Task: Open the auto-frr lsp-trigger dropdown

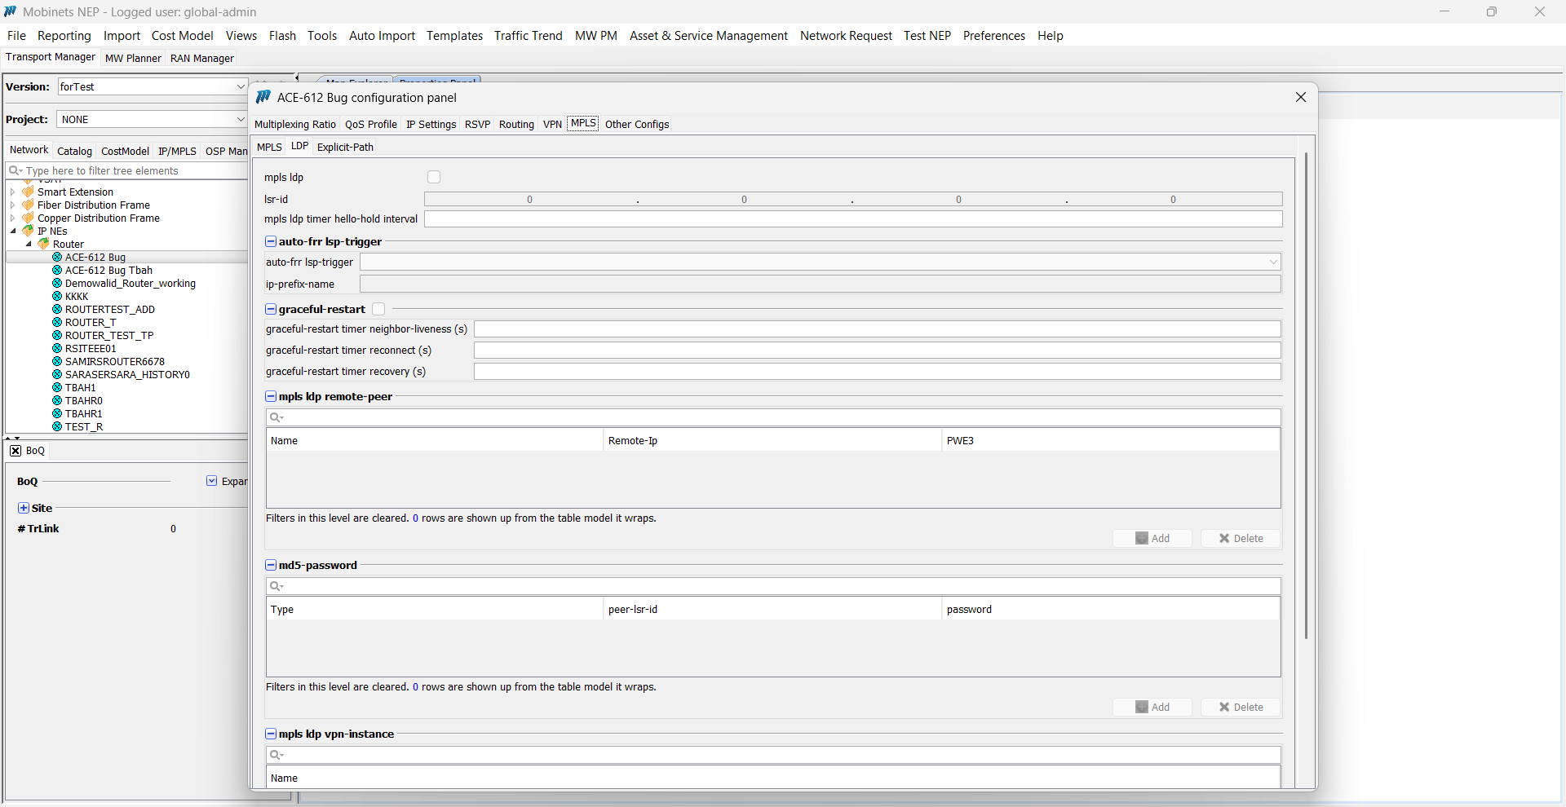Action: 1272,262
